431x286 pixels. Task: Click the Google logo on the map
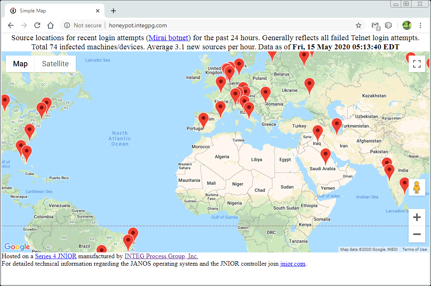(x=17, y=246)
